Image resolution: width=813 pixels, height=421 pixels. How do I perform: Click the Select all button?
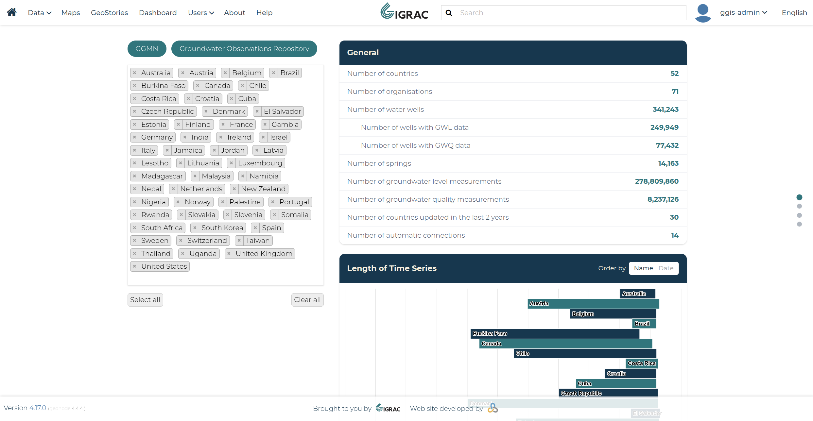(145, 300)
